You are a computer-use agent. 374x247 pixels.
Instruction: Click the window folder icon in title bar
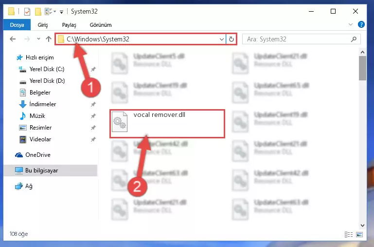12,12
